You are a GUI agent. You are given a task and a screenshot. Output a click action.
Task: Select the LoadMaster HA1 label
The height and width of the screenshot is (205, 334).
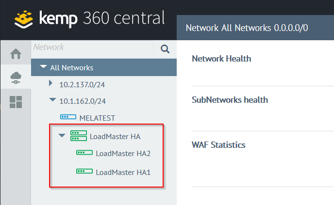pyautogui.click(x=123, y=172)
